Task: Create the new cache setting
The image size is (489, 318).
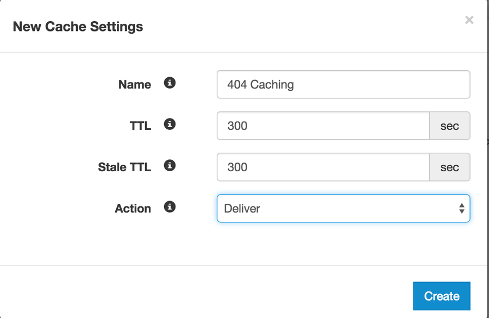Action: (x=442, y=296)
